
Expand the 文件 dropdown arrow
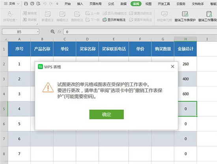point(18,4)
